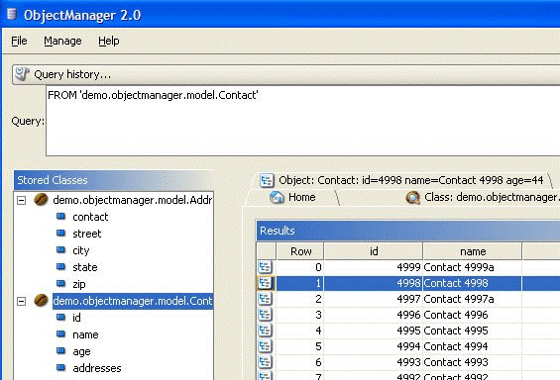Open the File menu
The image size is (560, 380).
(19, 41)
